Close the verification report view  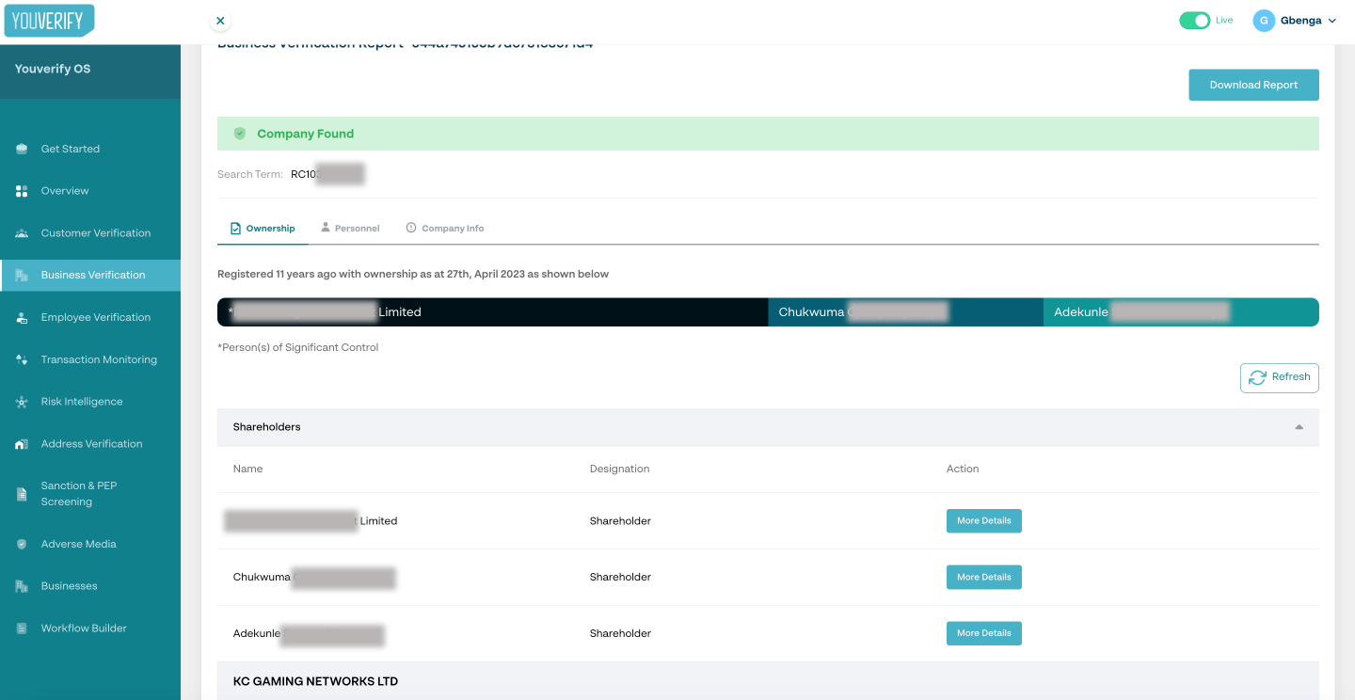click(x=220, y=20)
